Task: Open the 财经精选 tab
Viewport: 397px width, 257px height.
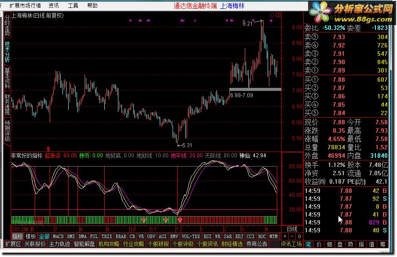Action: point(232,244)
